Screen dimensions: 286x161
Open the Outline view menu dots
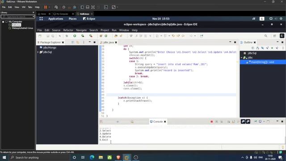point(283,48)
